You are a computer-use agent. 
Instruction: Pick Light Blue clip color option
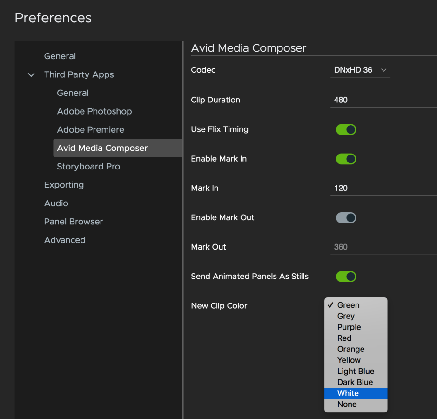pyautogui.click(x=356, y=372)
